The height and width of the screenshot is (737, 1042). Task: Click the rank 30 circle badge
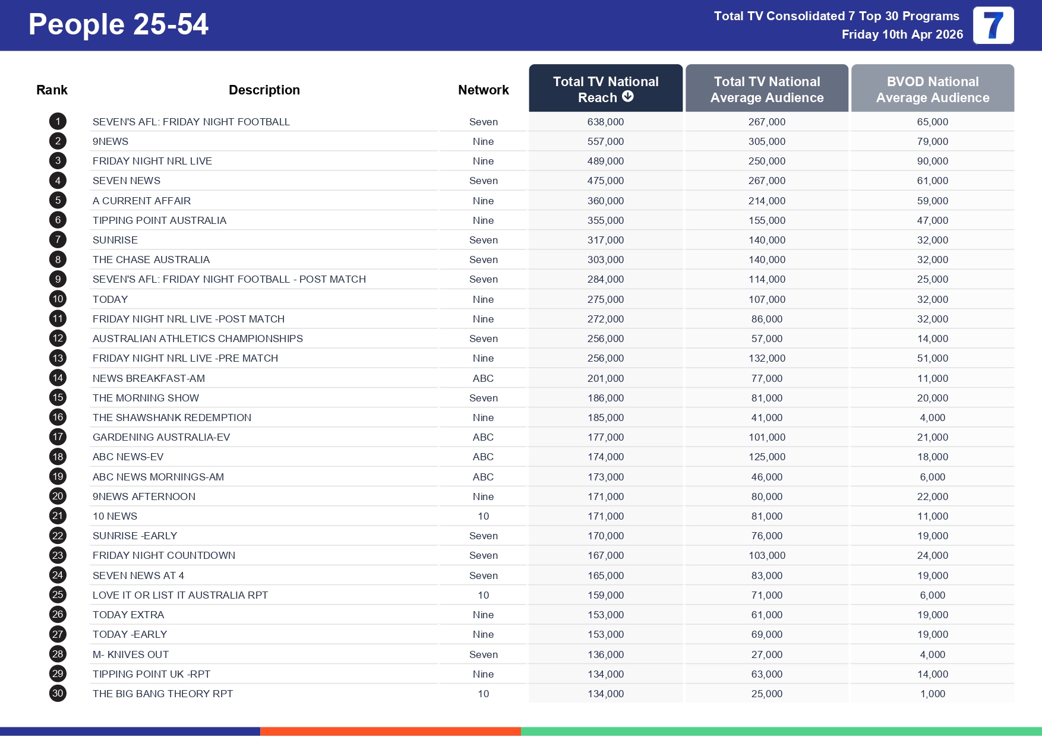pyautogui.click(x=57, y=693)
